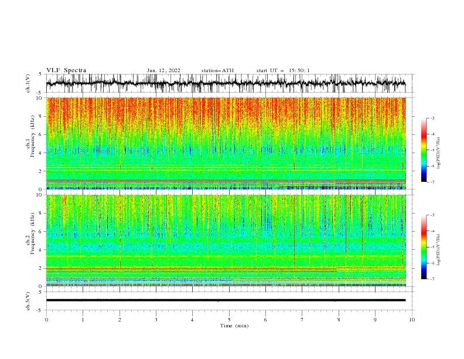This screenshot has width=464, height=359.
Task: Click the '10' tick on time axis
Action: pyautogui.click(x=412, y=320)
